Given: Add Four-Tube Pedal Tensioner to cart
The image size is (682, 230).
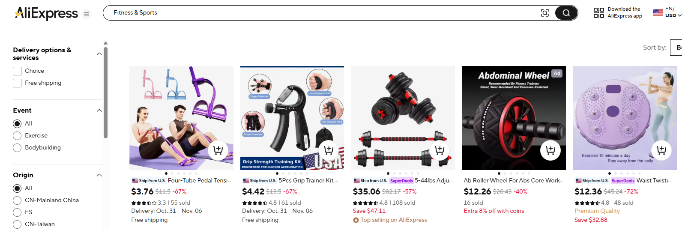Looking at the screenshot, I should [x=218, y=150].
